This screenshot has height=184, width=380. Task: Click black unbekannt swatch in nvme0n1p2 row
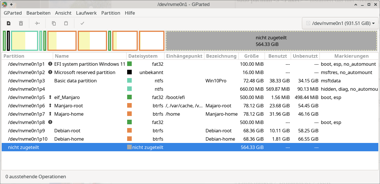click(129, 72)
